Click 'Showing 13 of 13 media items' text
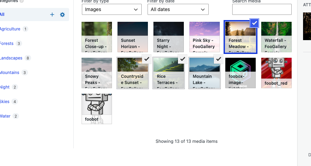 (187, 141)
